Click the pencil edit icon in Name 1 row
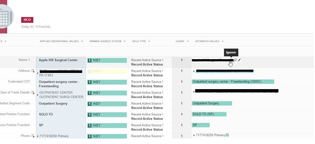315x144 pixels. click(x=239, y=60)
